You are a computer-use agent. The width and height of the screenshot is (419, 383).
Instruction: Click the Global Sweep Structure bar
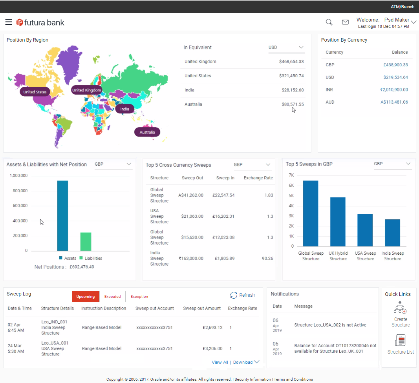[x=311, y=213]
